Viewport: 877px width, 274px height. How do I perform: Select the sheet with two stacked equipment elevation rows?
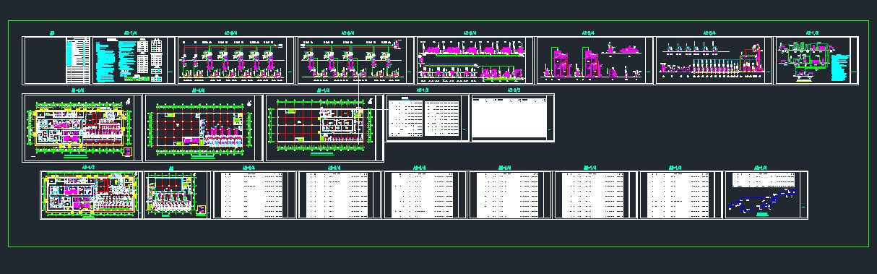click(475, 61)
